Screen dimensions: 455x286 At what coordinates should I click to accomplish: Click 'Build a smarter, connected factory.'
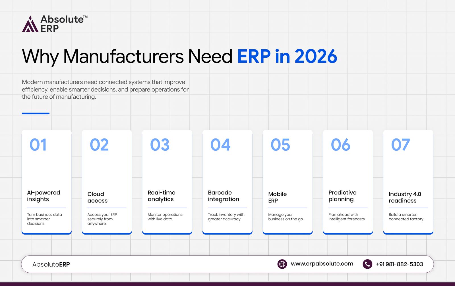(406, 217)
